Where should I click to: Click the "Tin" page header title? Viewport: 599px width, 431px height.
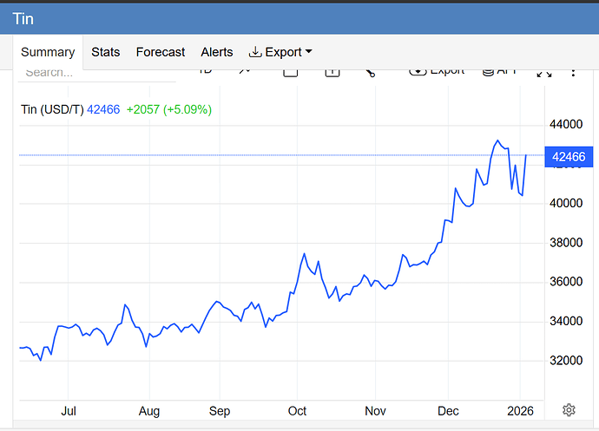click(23, 19)
